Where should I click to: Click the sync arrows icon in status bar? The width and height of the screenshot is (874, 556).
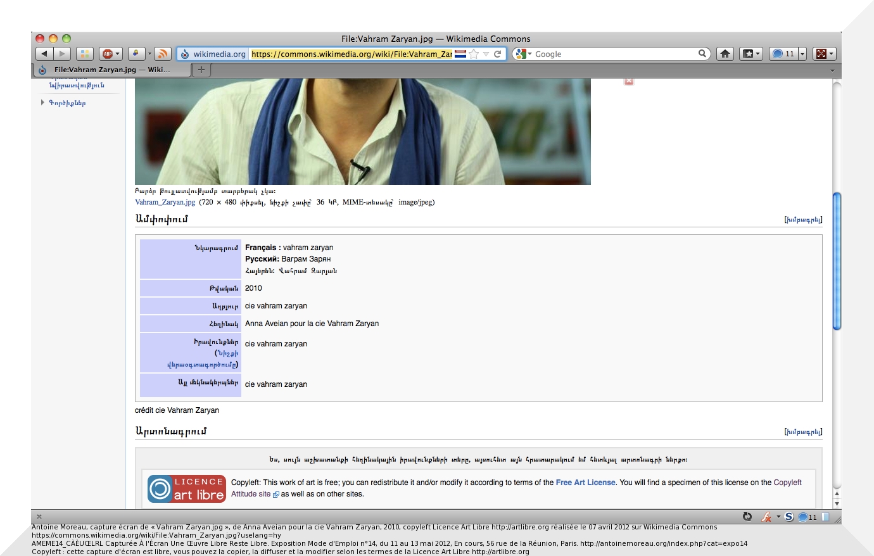(x=747, y=517)
